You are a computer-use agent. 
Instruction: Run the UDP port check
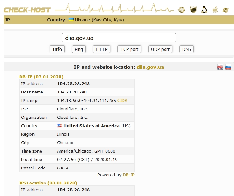[x=160, y=49]
